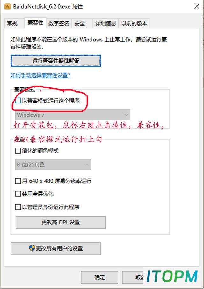Screen dimensions: 204x289
Task: Open the 以前的版本 tab
Action: (x=134, y=23)
